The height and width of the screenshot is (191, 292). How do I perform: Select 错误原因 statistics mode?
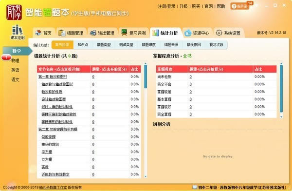194,44
